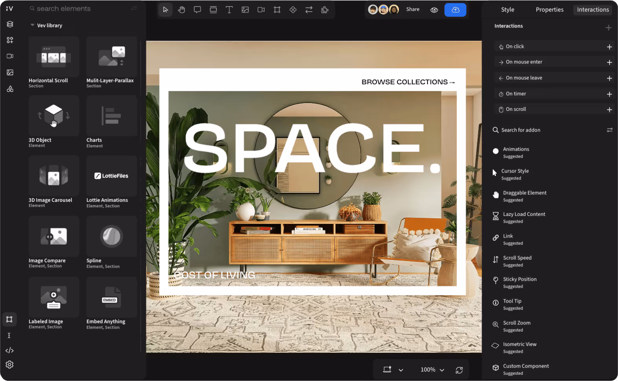618x381 pixels.
Task: Switch to the Style tab
Action: coord(507,10)
